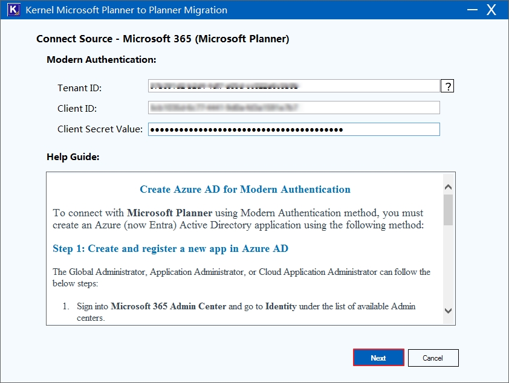
Task: Focus the Client Secret Value field
Action: tap(294, 129)
